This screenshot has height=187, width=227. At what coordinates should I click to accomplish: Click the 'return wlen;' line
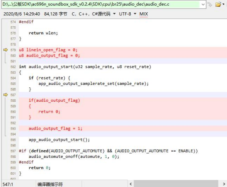(x=43, y=33)
